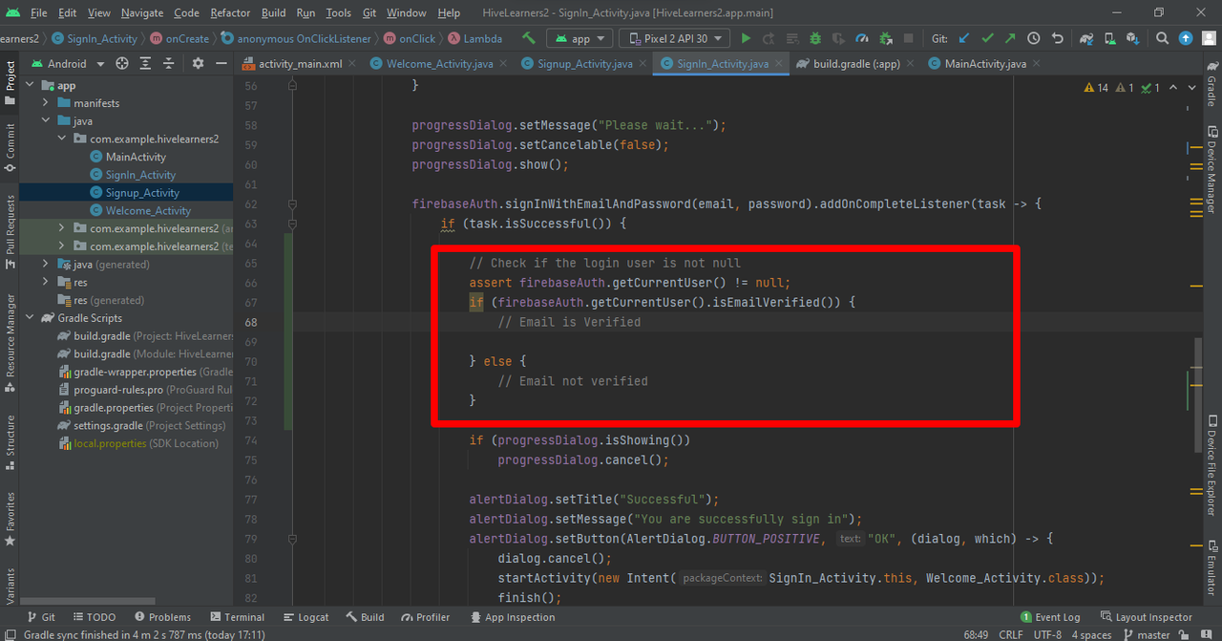Screen dimensions: 1222x641
Task: Open Search Everywhere magnifier icon
Action: [x=1162, y=38]
